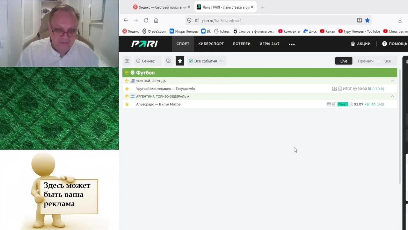Unfavorite the Уругвай Монтевидео — Такуарембо match
The image size is (408, 230).
(x=127, y=89)
